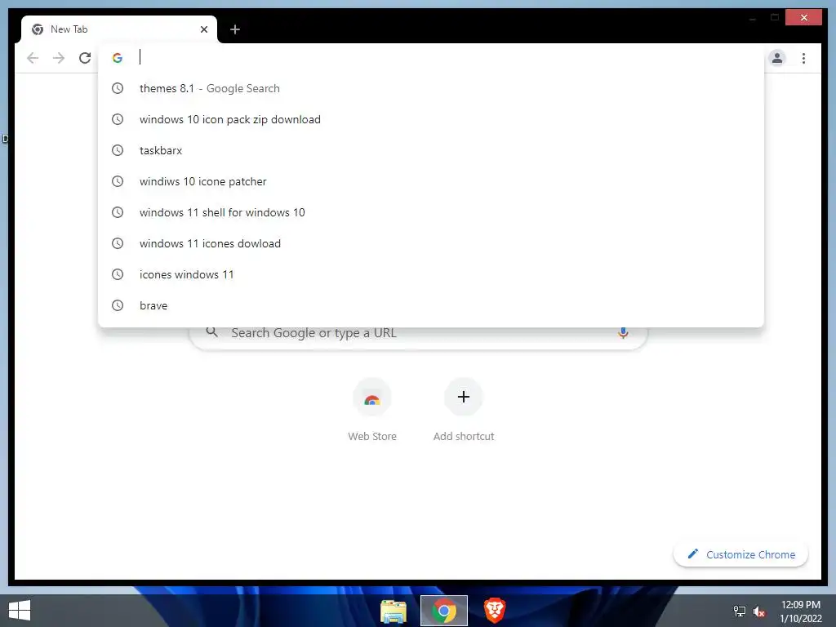Select the 'icones windows 11' suggestion
This screenshot has width=836, height=627.
pyautogui.click(x=431, y=274)
